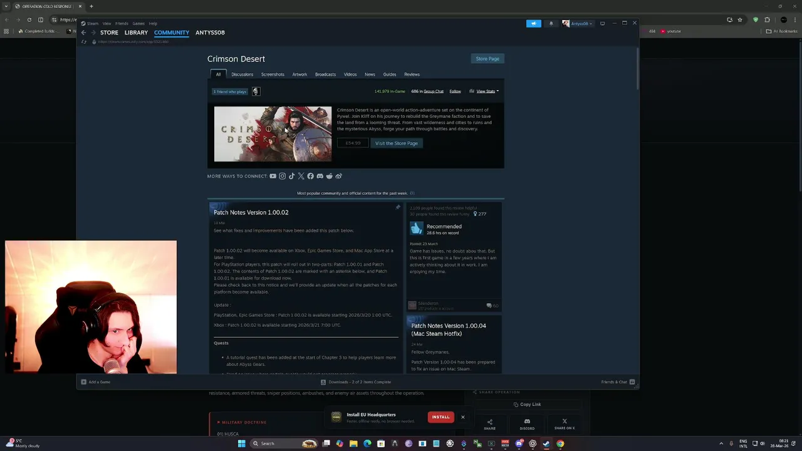This screenshot has width=802, height=451.
Task: Open the Facebook social icon
Action: click(x=310, y=176)
